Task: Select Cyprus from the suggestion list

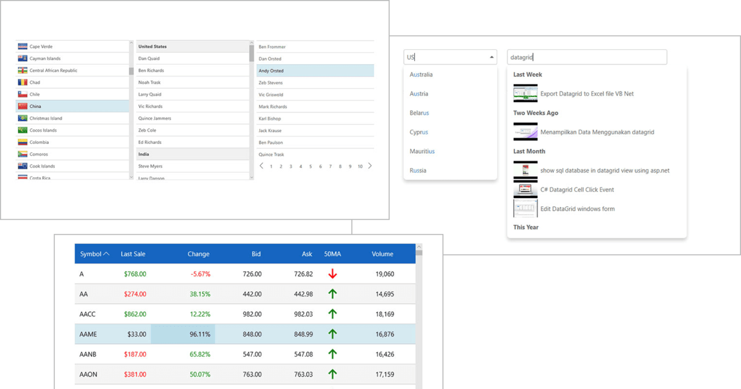Action: pos(419,132)
